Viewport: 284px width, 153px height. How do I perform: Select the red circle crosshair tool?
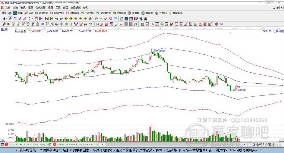(57, 24)
